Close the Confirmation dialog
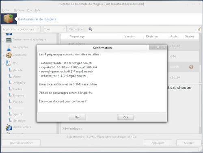 coord(164,48)
